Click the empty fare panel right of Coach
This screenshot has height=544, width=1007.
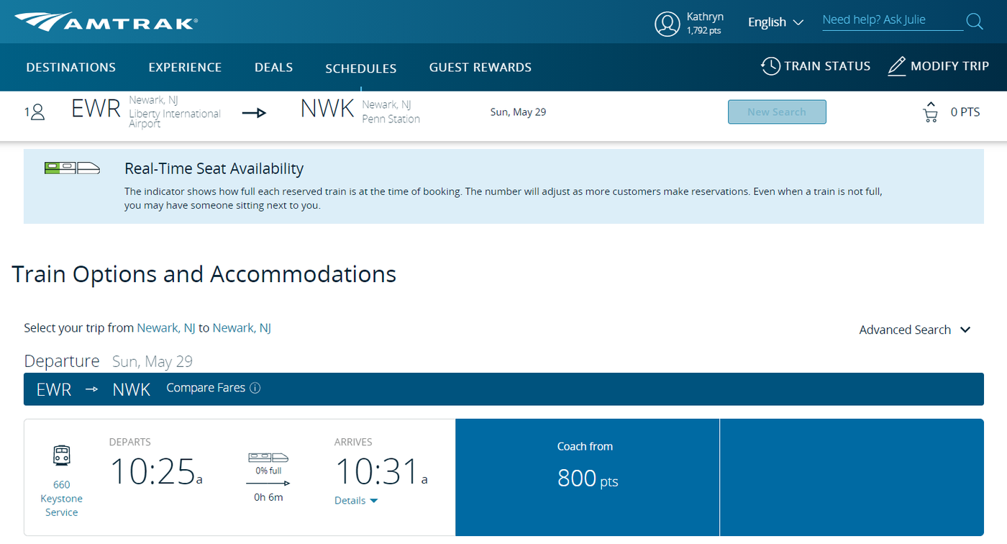coord(852,477)
